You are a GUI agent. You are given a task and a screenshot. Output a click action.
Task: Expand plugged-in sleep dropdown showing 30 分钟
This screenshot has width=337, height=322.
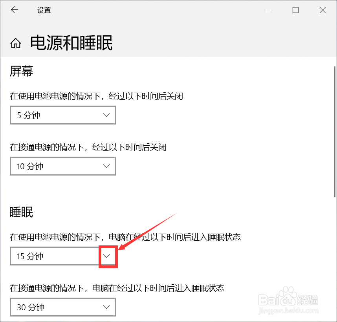(63, 307)
